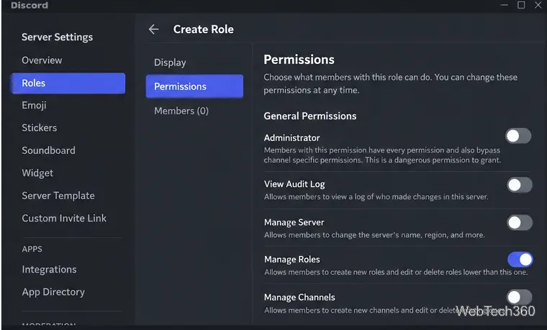Click the APPS section header
This screenshot has height=330, width=547.
click(32, 249)
